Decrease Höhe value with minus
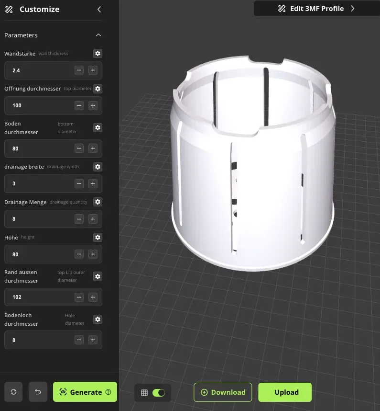Image resolution: width=380 pixels, height=411 pixels. [x=79, y=254]
